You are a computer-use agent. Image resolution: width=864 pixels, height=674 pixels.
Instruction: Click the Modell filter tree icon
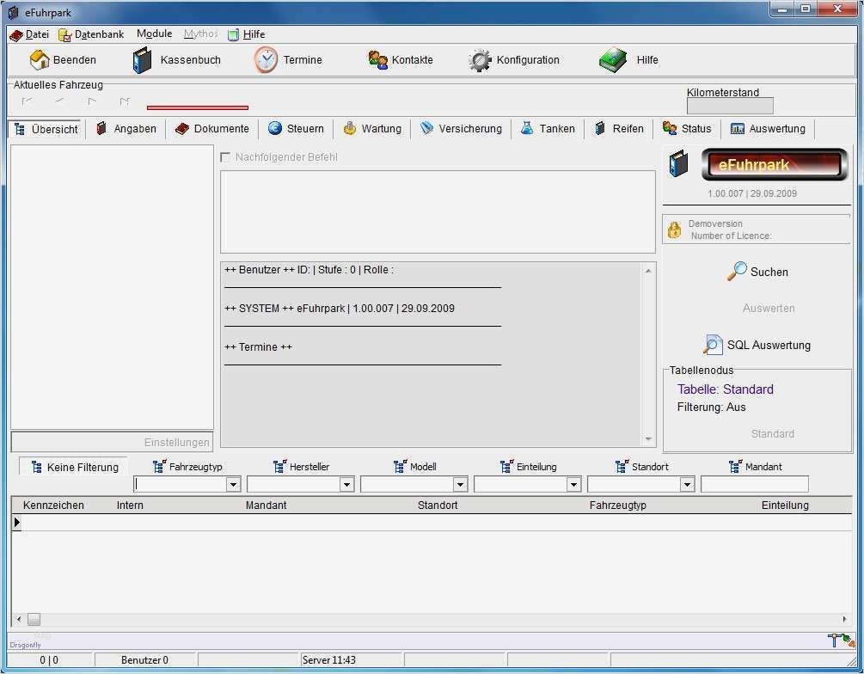[400, 466]
